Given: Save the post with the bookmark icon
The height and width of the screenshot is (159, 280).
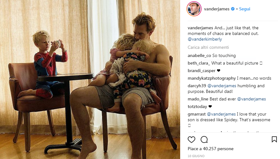Looking at the screenshot, I should (274, 139).
